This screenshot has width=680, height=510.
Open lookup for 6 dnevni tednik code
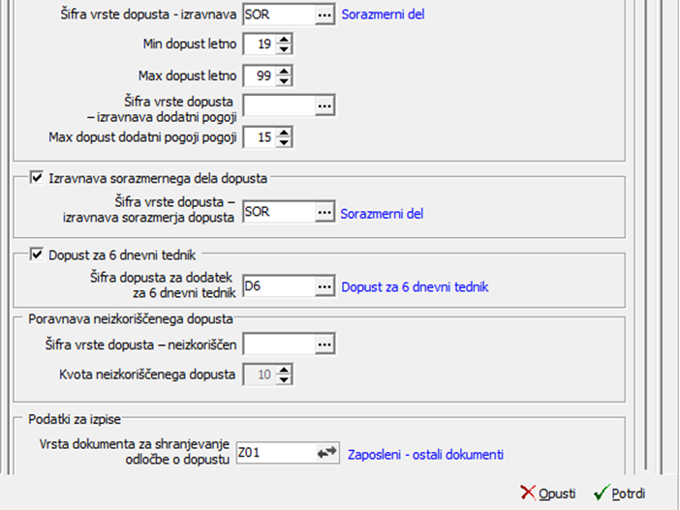click(325, 286)
